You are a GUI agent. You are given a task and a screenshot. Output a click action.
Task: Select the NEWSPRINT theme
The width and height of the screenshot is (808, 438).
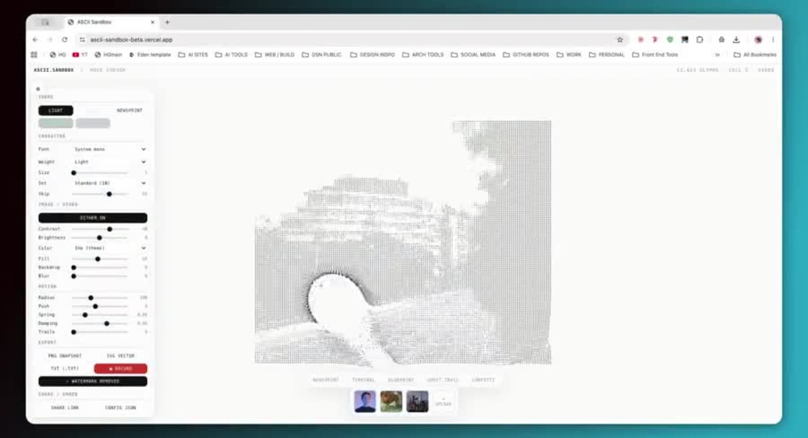tap(129, 110)
